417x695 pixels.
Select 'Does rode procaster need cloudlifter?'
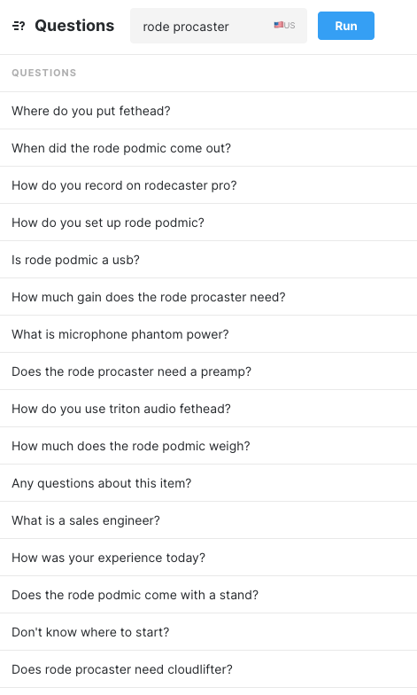[209, 669]
